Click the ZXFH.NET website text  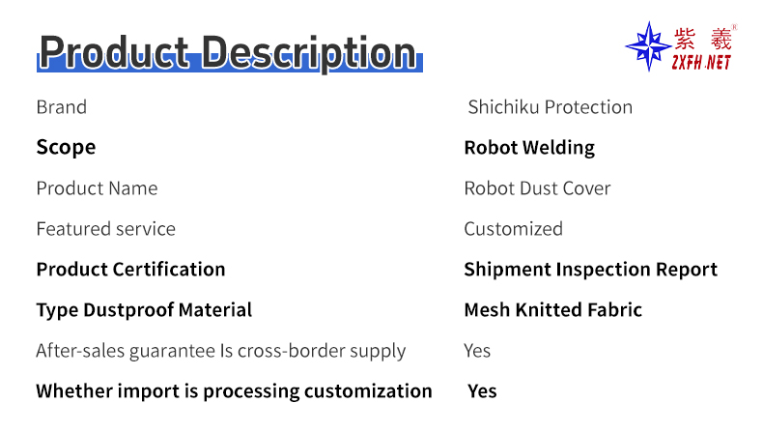701,63
